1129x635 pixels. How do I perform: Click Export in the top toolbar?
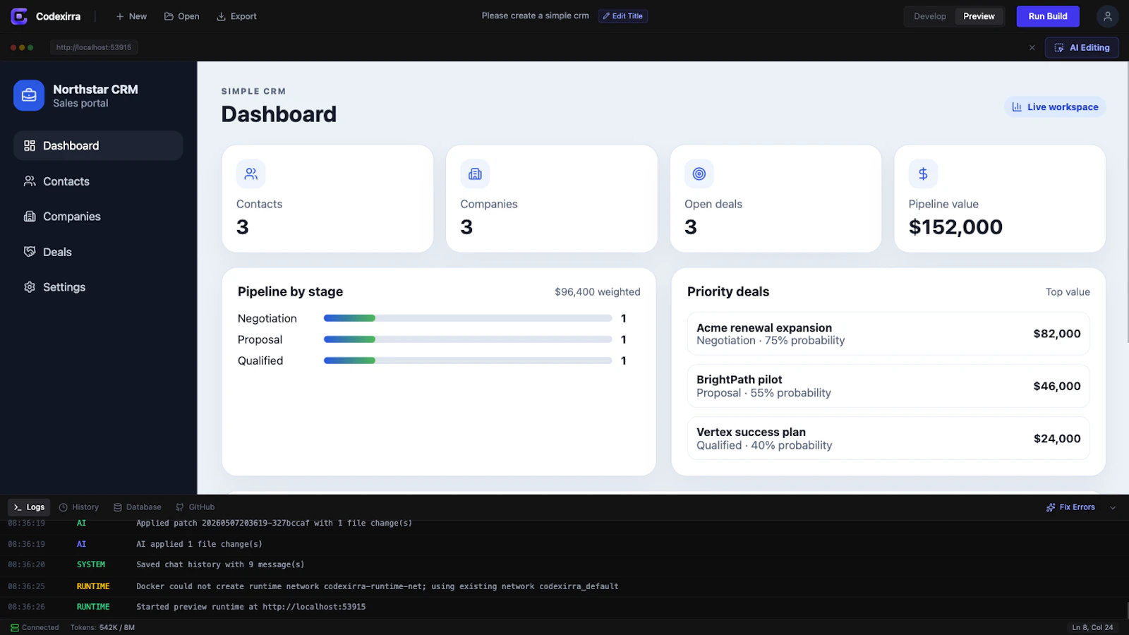click(x=236, y=16)
